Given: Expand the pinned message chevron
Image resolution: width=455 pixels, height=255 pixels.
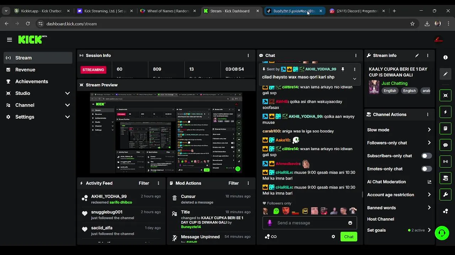Looking at the screenshot, I should coord(354,79).
